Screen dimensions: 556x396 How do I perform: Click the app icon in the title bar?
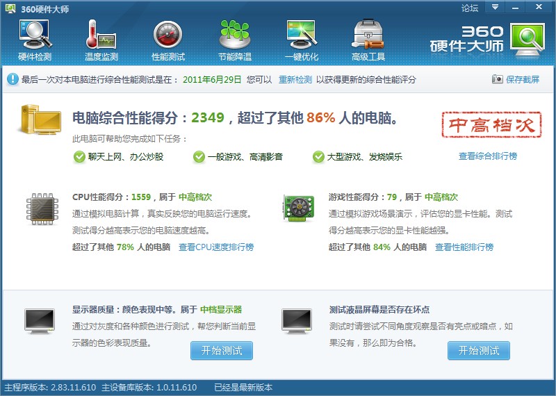(x=10, y=8)
